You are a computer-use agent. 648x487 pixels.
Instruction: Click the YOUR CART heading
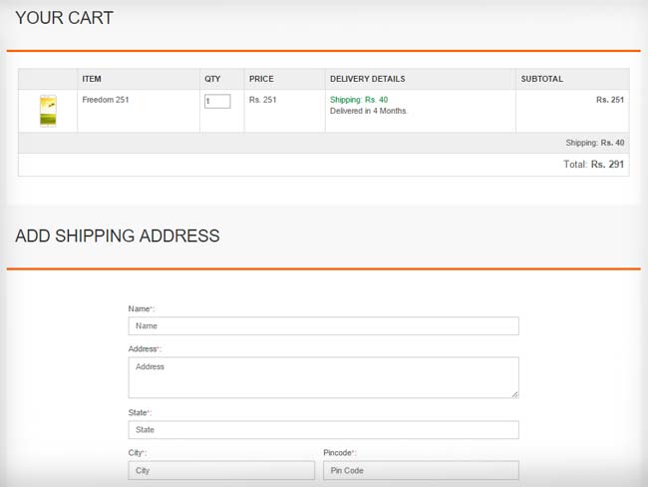coord(64,18)
